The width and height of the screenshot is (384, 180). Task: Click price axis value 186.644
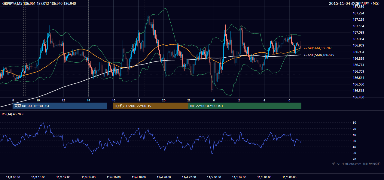pyautogui.click(x=358, y=78)
